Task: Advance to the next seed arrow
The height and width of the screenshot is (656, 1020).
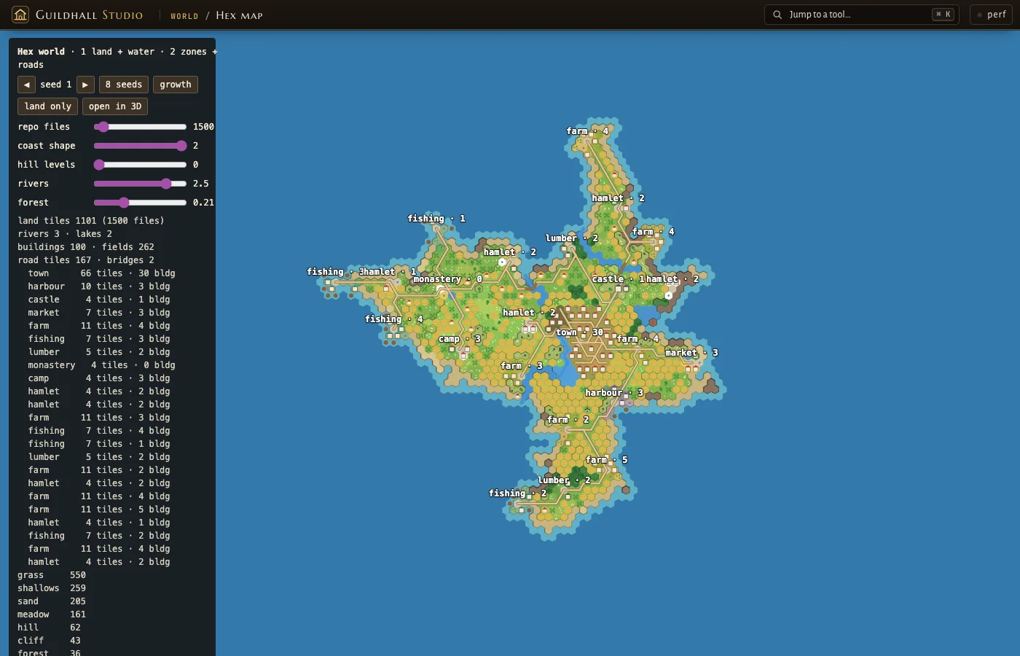Action: pos(85,85)
